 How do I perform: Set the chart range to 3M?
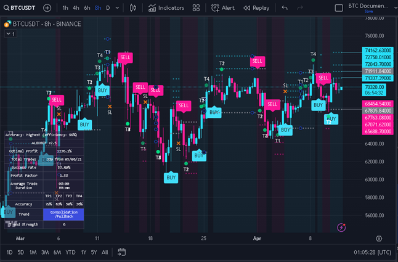coord(45,252)
